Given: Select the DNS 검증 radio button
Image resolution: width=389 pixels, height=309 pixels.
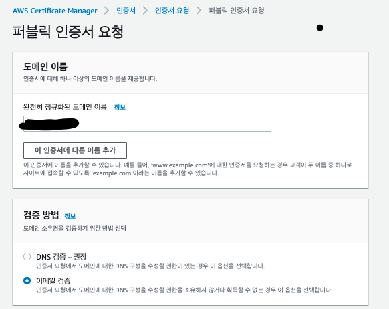Looking at the screenshot, I should tap(27, 256).
